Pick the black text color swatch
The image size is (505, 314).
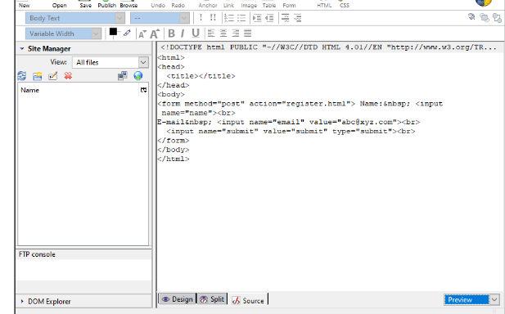click(x=113, y=32)
